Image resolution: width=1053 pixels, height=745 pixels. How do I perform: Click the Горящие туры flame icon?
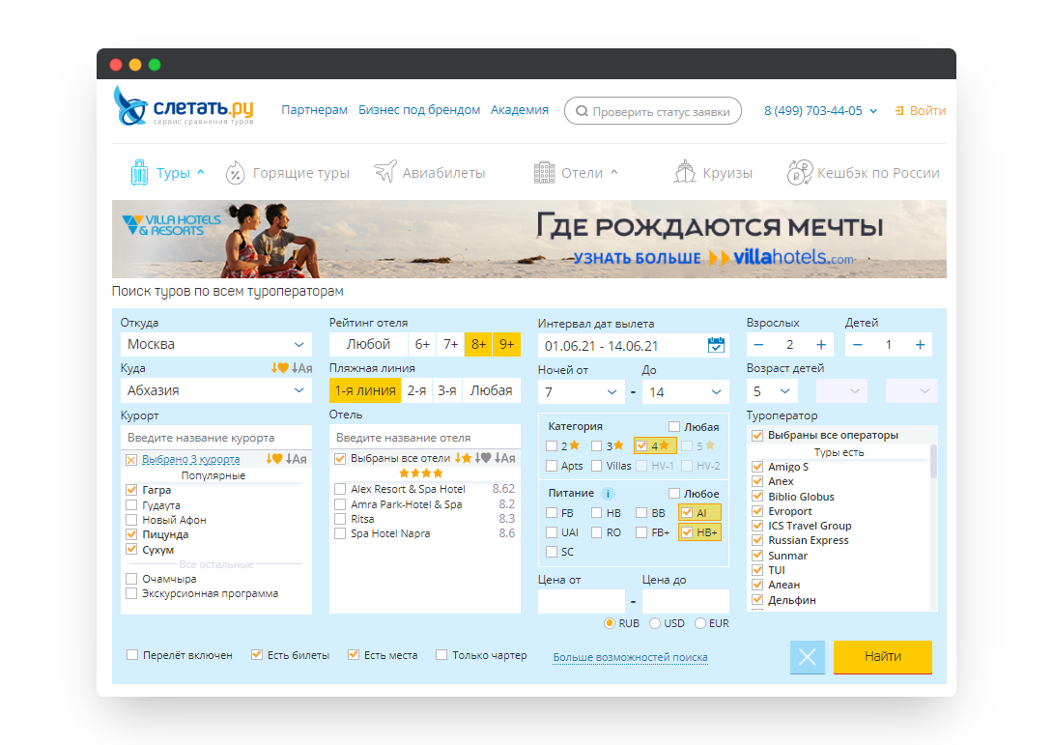(235, 173)
